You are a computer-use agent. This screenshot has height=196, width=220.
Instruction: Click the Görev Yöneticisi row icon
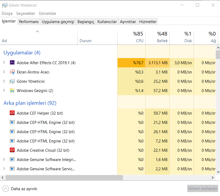tap(12, 81)
